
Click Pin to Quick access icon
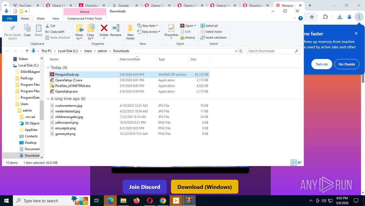coord(12,32)
